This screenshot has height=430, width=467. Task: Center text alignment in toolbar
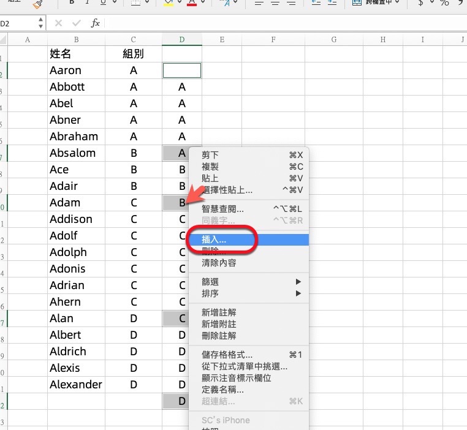[275, 3]
